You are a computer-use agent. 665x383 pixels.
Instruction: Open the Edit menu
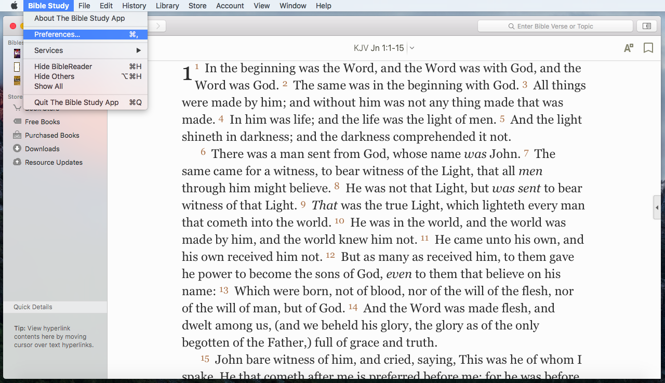click(106, 6)
